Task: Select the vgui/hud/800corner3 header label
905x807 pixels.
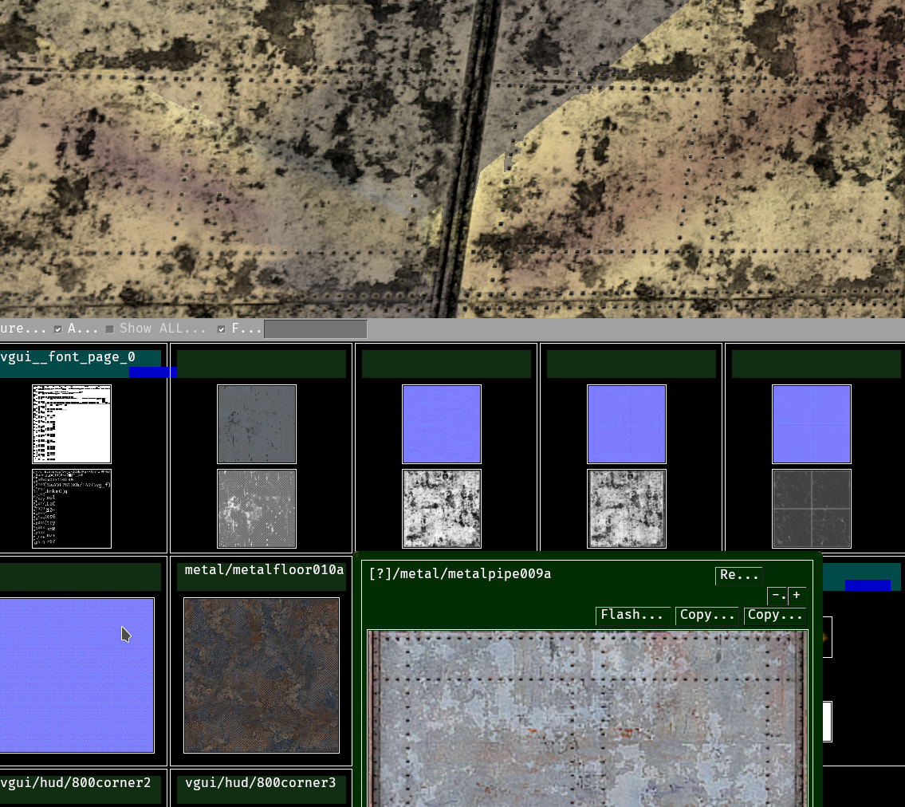Action: pyautogui.click(x=260, y=782)
